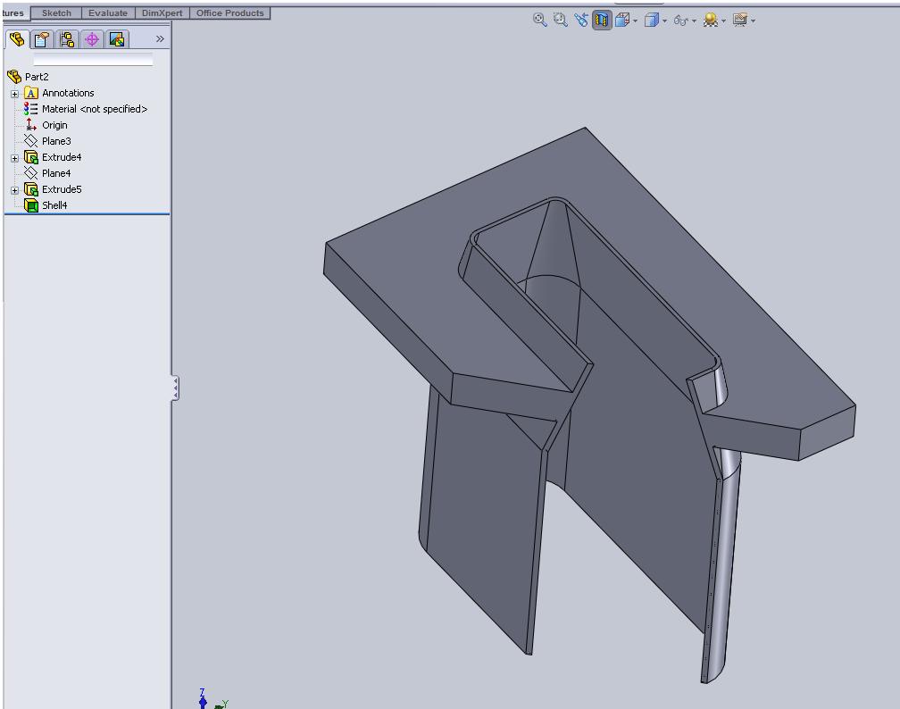Expand the Extrude4 feature
Image resolution: width=900 pixels, height=709 pixels.
(x=15, y=158)
